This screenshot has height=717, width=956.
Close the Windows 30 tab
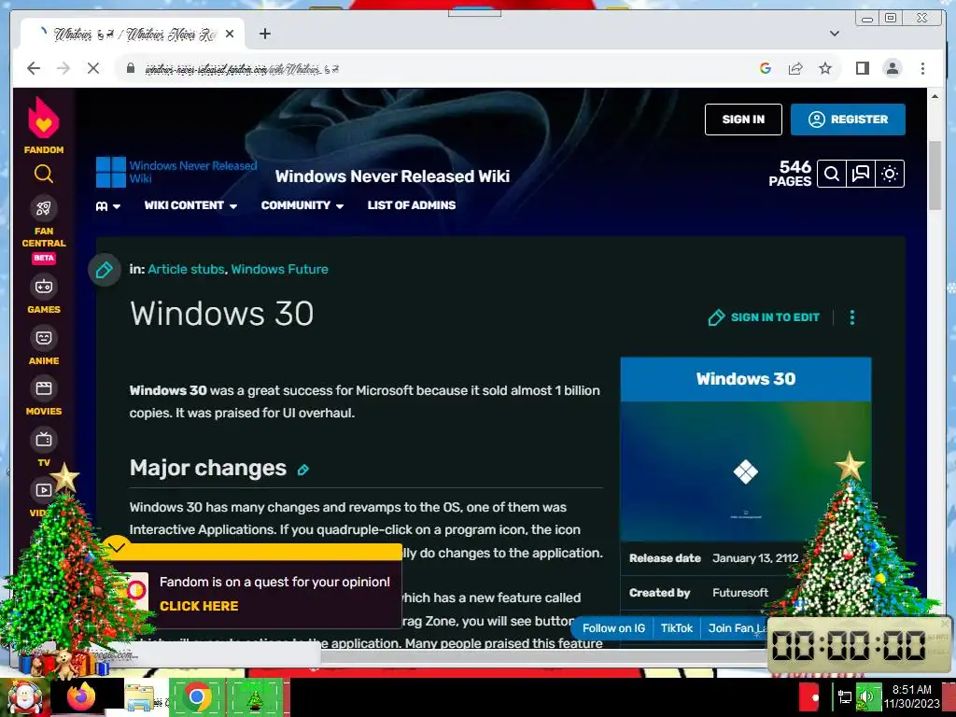(230, 34)
